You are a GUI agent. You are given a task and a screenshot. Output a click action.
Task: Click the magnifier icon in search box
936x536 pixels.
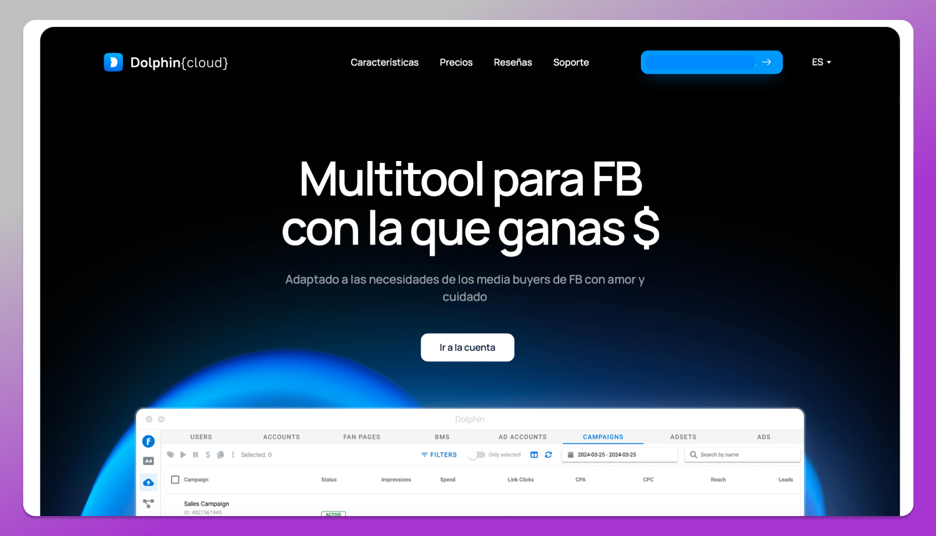click(693, 455)
